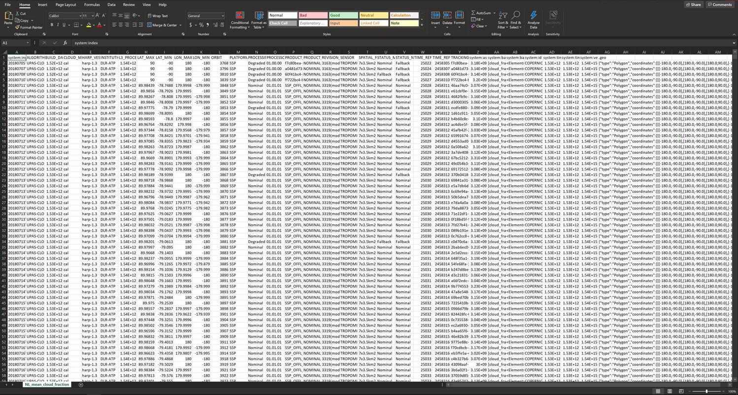Switch to the Data ribbon tab
The image size is (738, 395).
pos(111,4)
